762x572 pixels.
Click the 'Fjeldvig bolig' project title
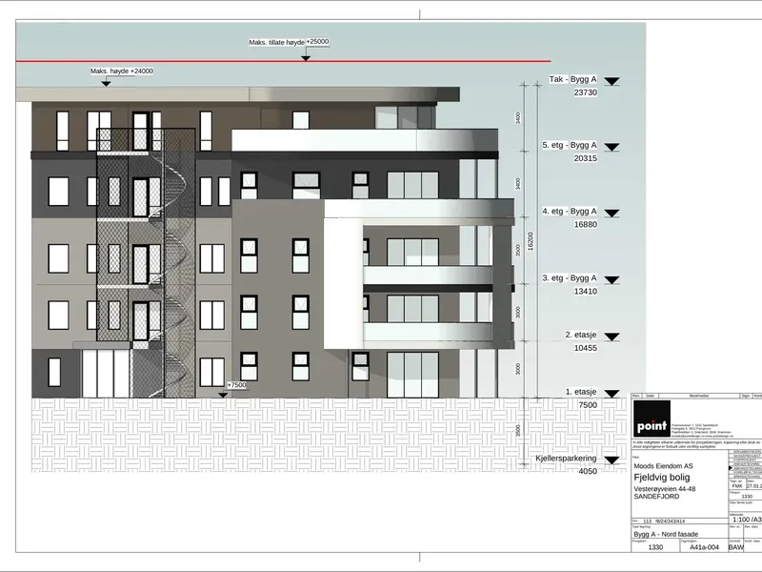pyautogui.click(x=661, y=478)
